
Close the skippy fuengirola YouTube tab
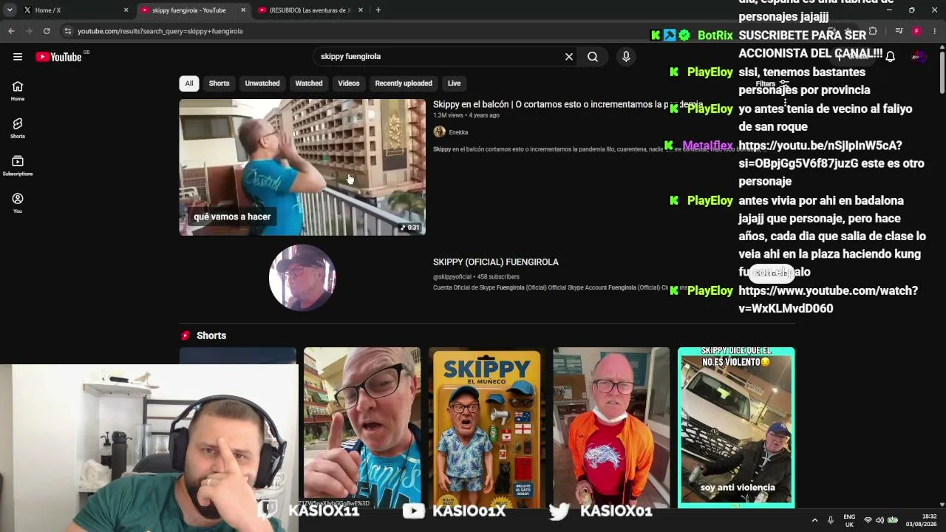(x=243, y=10)
